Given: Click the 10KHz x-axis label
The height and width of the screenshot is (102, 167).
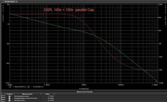Looking at the screenshot, I should (x=84, y=85).
